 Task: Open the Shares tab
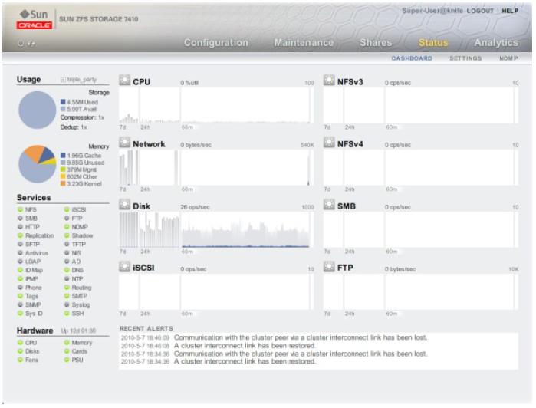pos(376,43)
